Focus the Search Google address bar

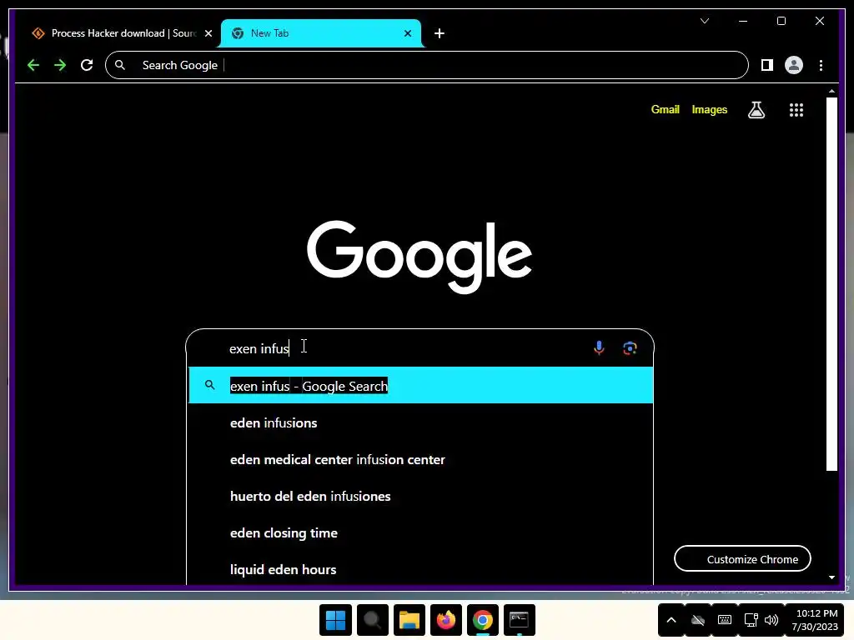pyautogui.click(x=426, y=65)
